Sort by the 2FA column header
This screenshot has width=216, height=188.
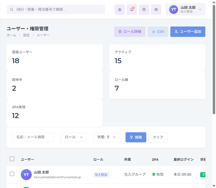coord(155,160)
